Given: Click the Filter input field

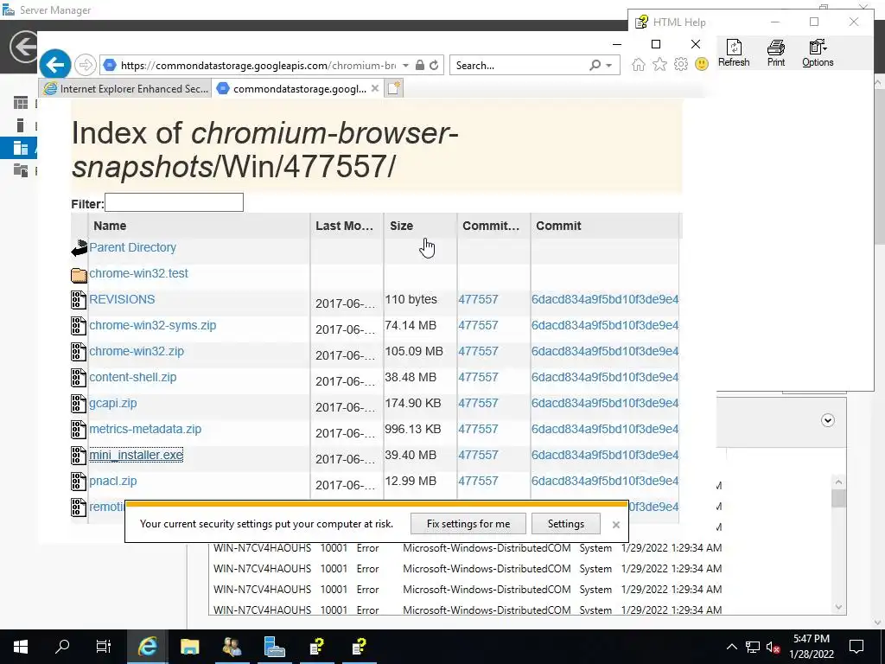Looking at the screenshot, I should point(174,202).
